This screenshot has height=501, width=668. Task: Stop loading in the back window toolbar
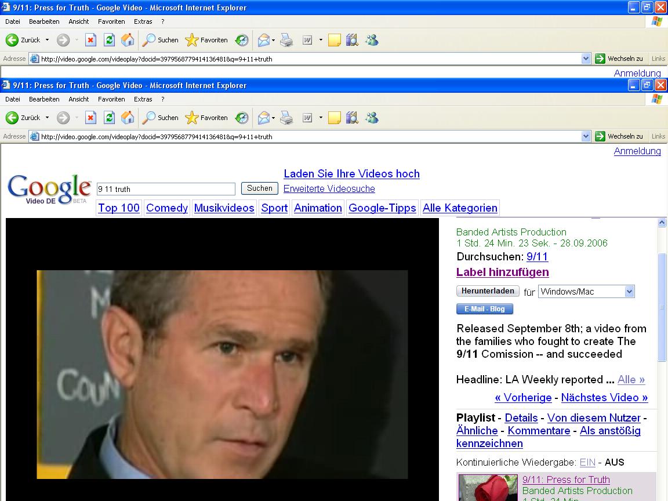(x=90, y=40)
